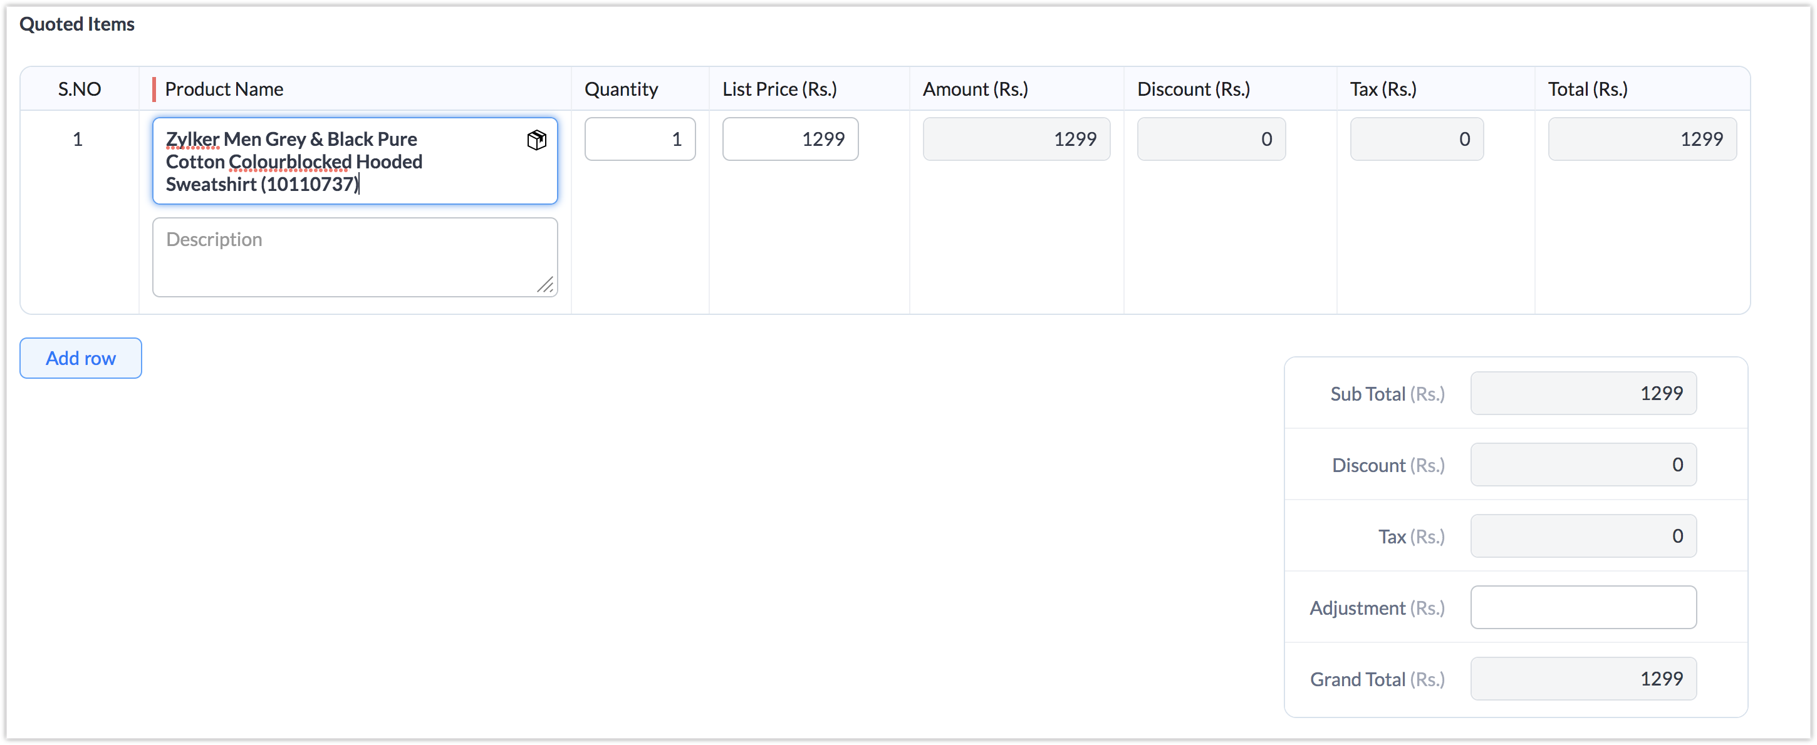The image size is (1817, 745).
Task: Click the Grand Total value field
Action: [x=1582, y=679]
